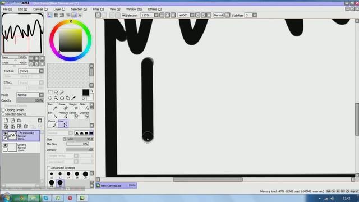The height and width of the screenshot is (202, 359).
Task: Choose the linework Edit tool
Action: [x=53, y=115]
